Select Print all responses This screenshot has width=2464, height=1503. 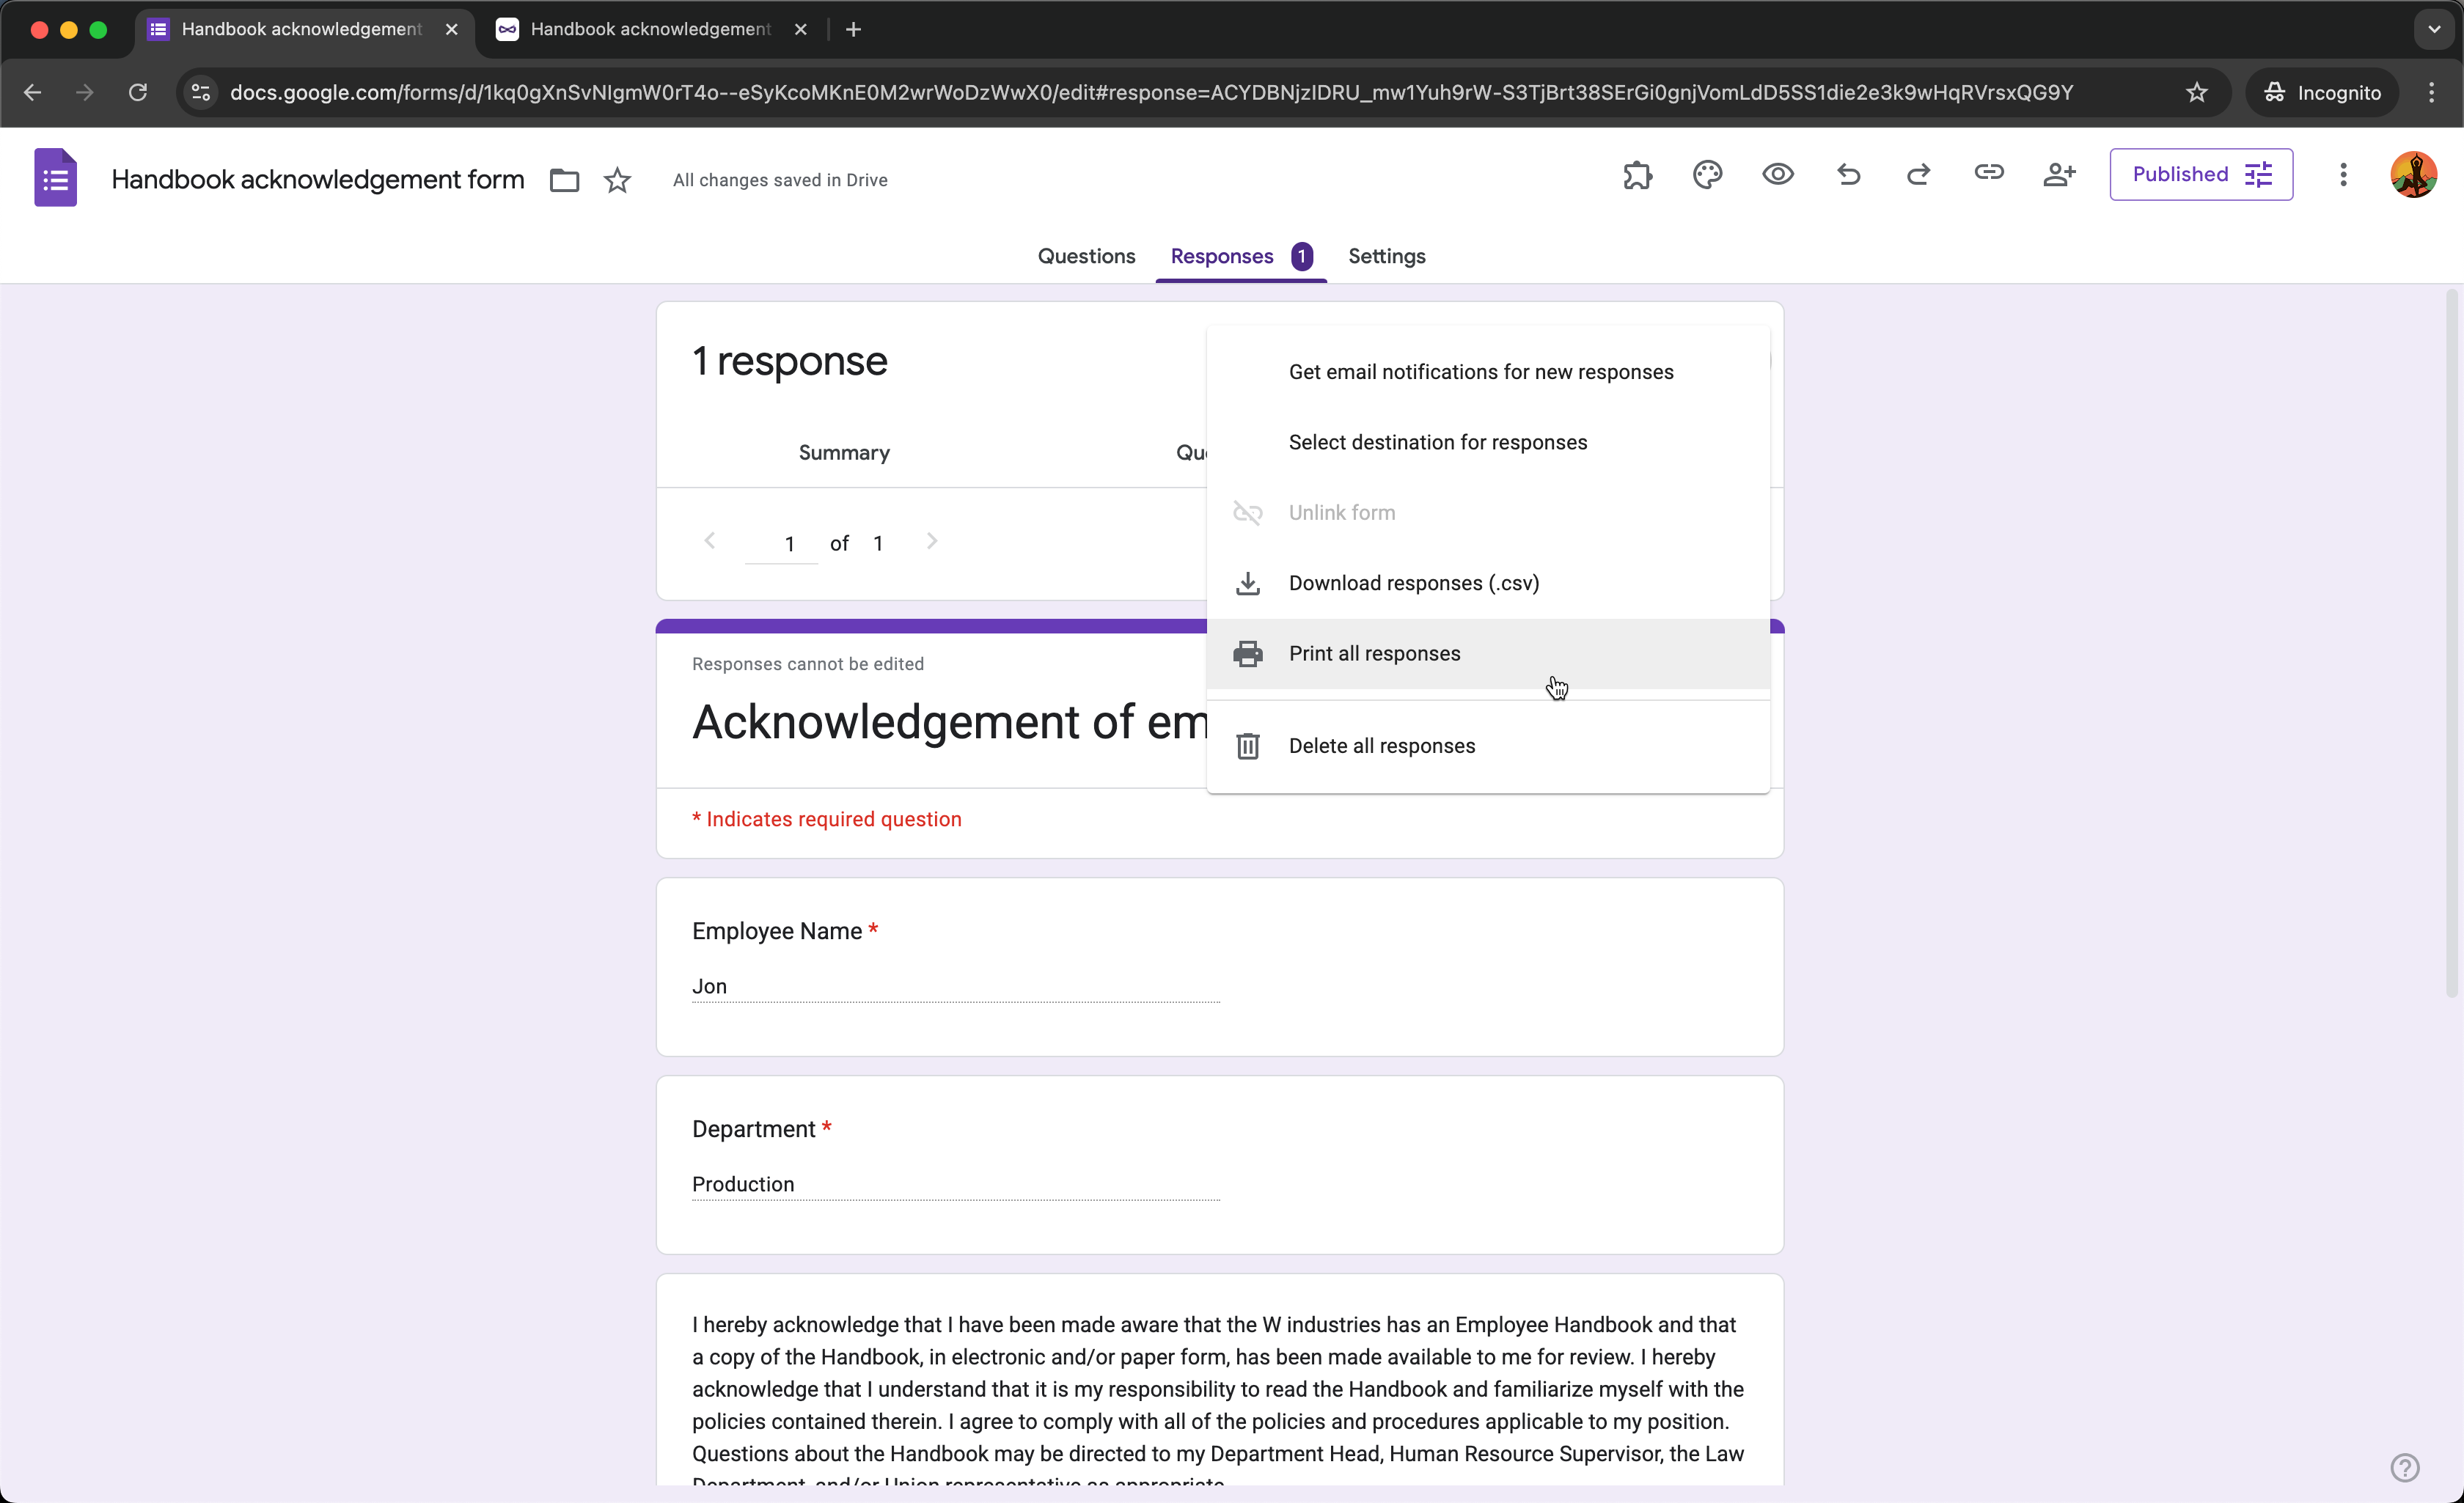click(x=1374, y=653)
